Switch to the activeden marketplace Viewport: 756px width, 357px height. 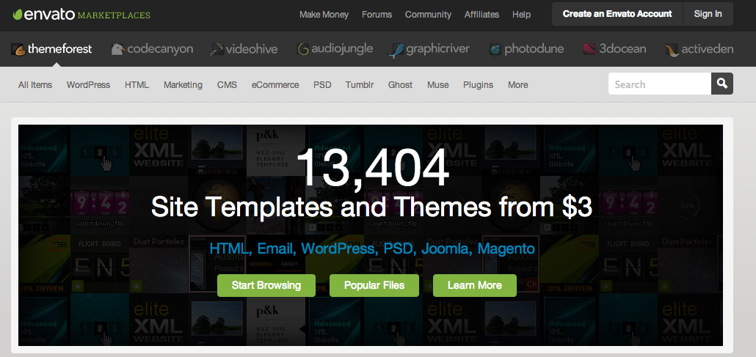(x=708, y=48)
